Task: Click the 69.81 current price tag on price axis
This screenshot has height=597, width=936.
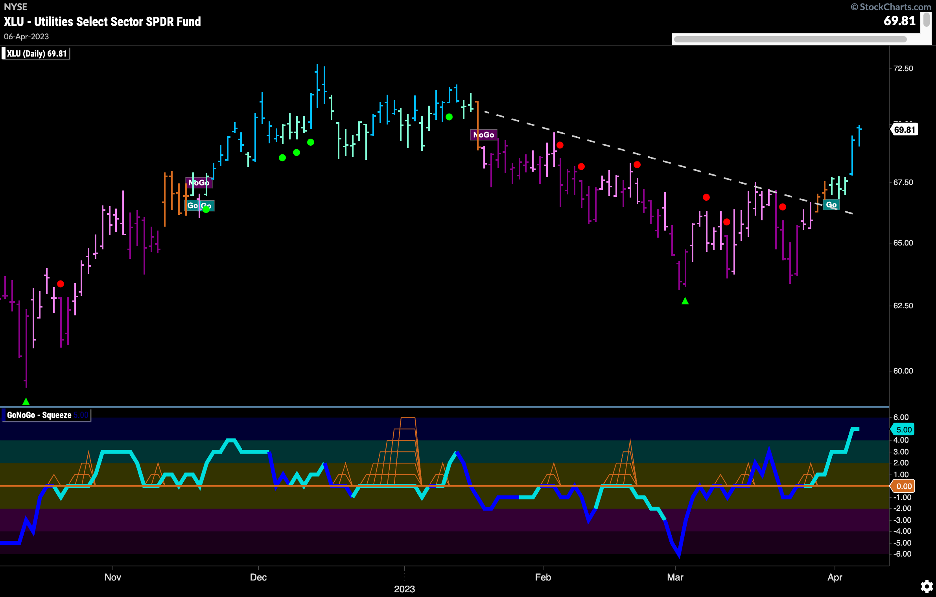Action: click(904, 130)
